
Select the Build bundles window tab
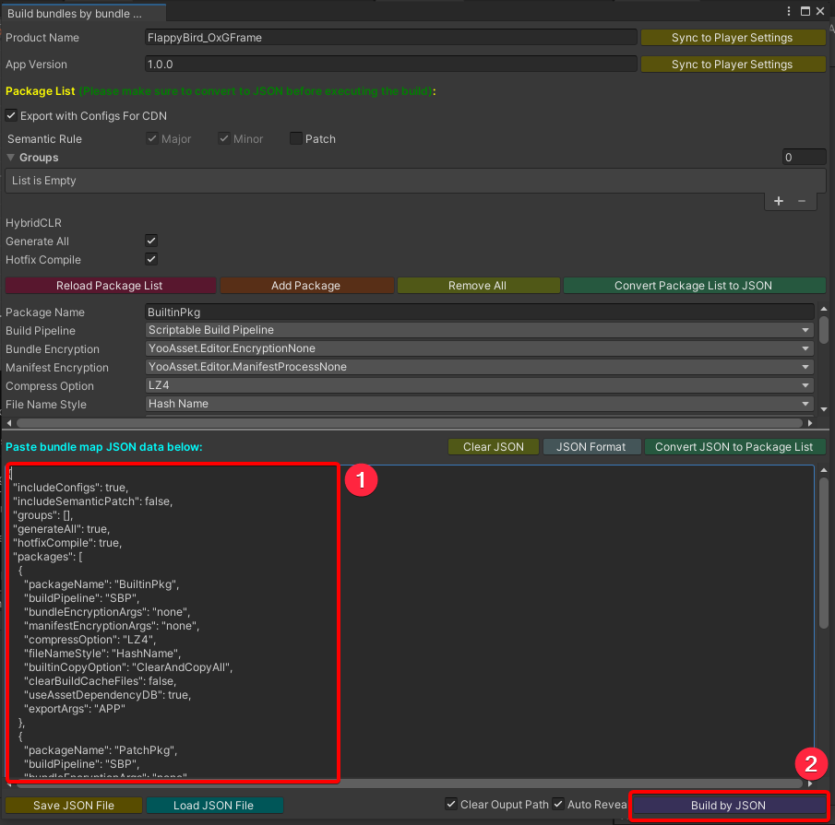[76, 15]
